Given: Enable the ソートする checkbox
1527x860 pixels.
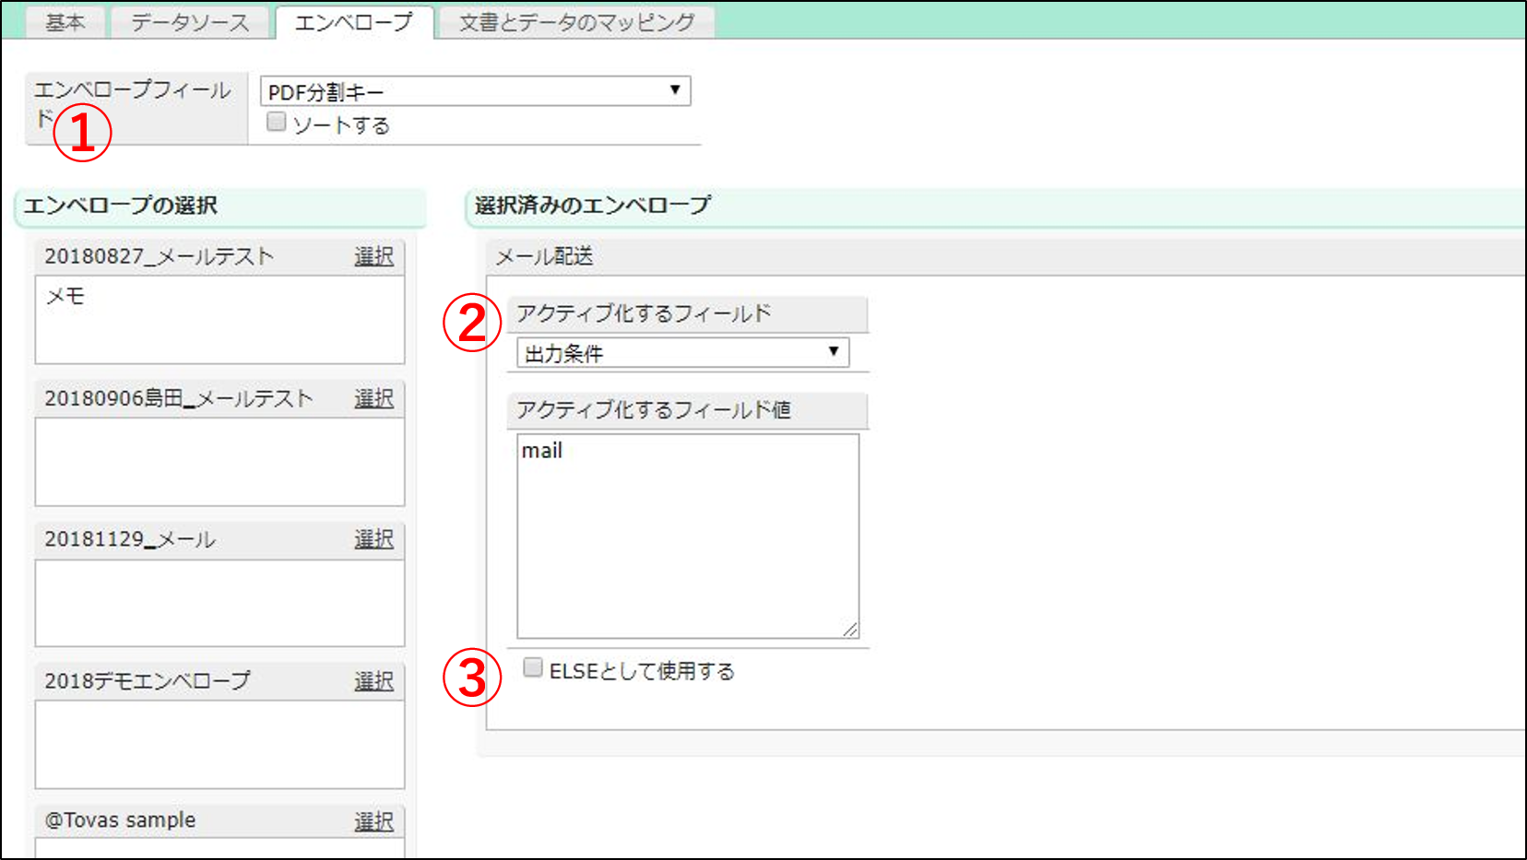Looking at the screenshot, I should pyautogui.click(x=276, y=123).
